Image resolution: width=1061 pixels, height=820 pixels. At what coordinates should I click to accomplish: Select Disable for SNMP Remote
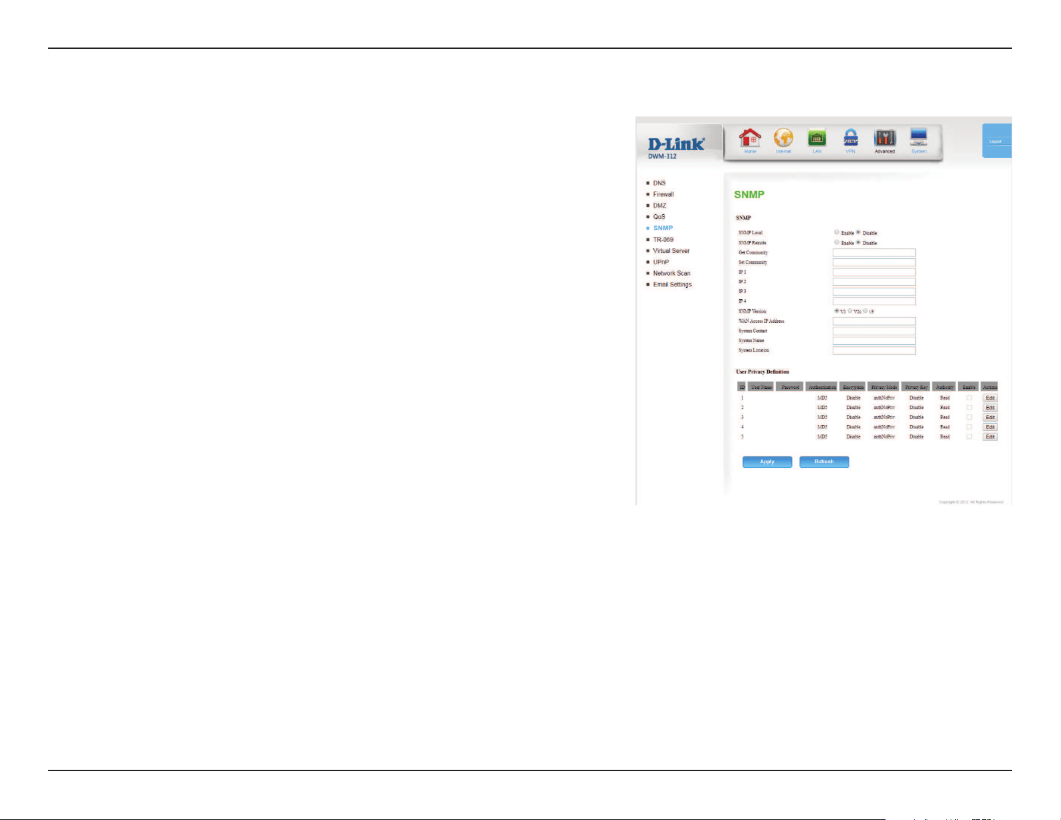tap(858, 242)
